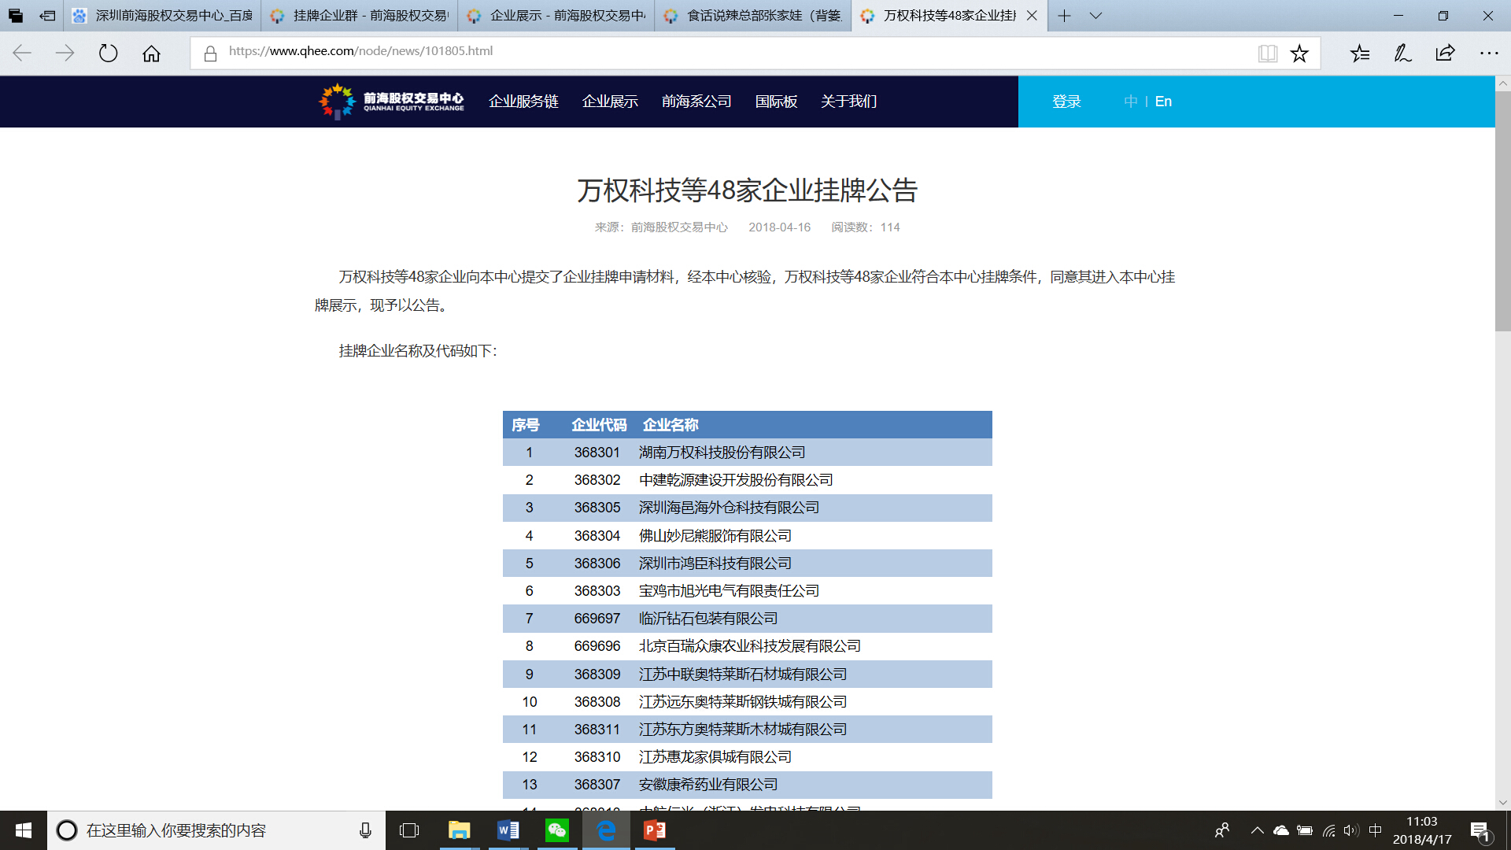
Task: Switch language to En
Action: click(x=1163, y=102)
